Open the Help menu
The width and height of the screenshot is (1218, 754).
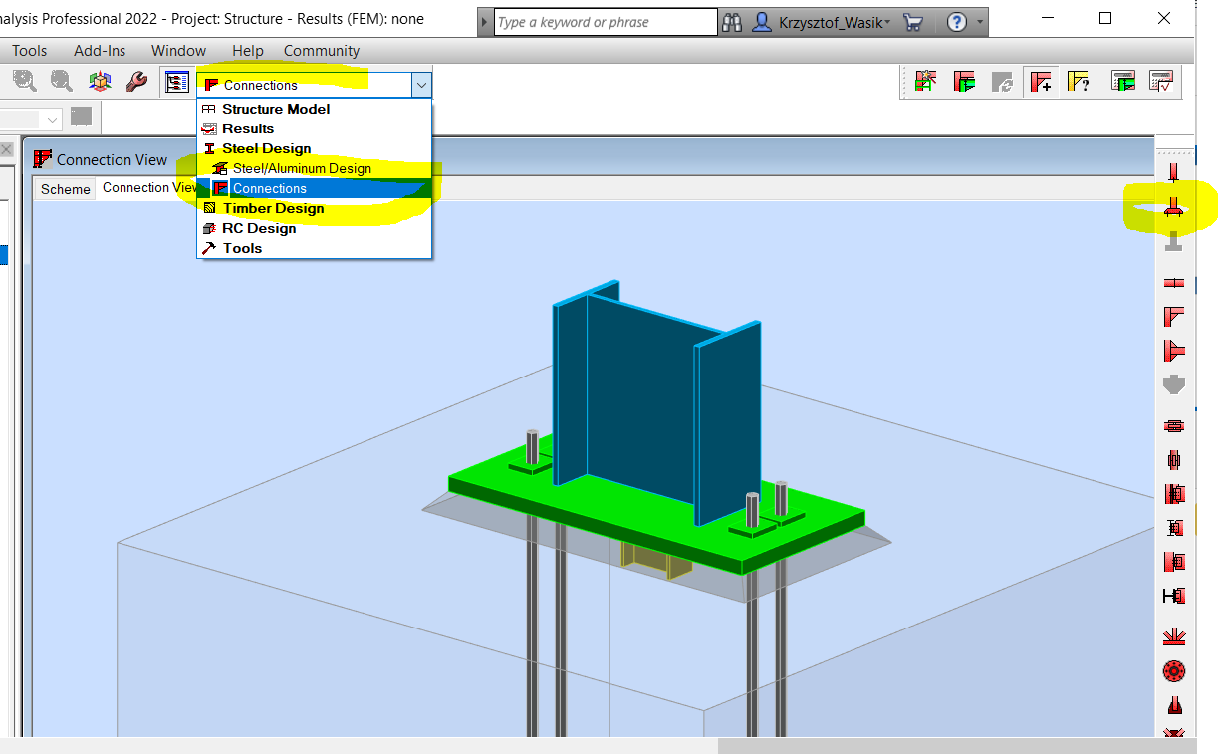pos(248,51)
